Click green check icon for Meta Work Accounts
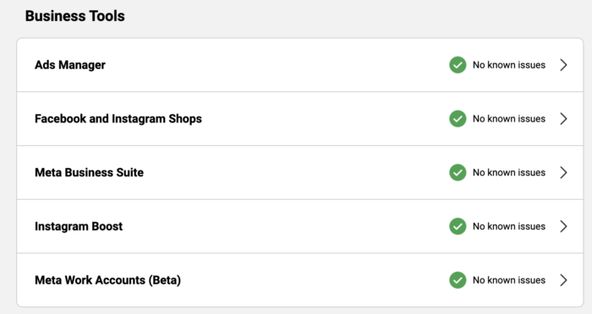 458,280
